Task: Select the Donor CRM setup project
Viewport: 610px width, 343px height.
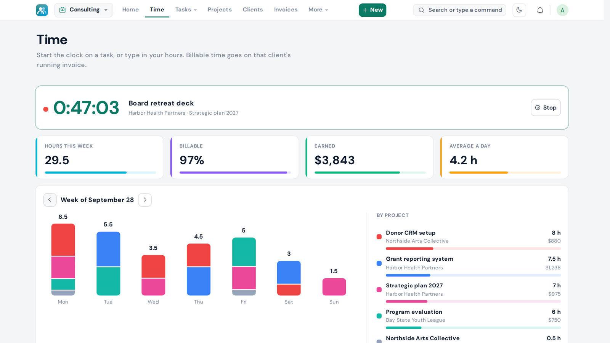Action: 469,240
